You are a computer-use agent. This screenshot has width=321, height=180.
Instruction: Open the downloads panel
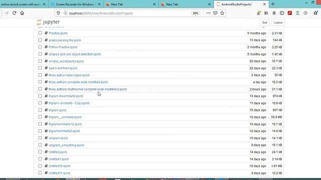click(259, 13)
